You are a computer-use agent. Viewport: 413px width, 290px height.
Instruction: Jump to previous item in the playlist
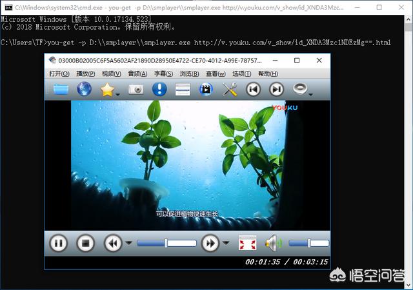click(253, 90)
